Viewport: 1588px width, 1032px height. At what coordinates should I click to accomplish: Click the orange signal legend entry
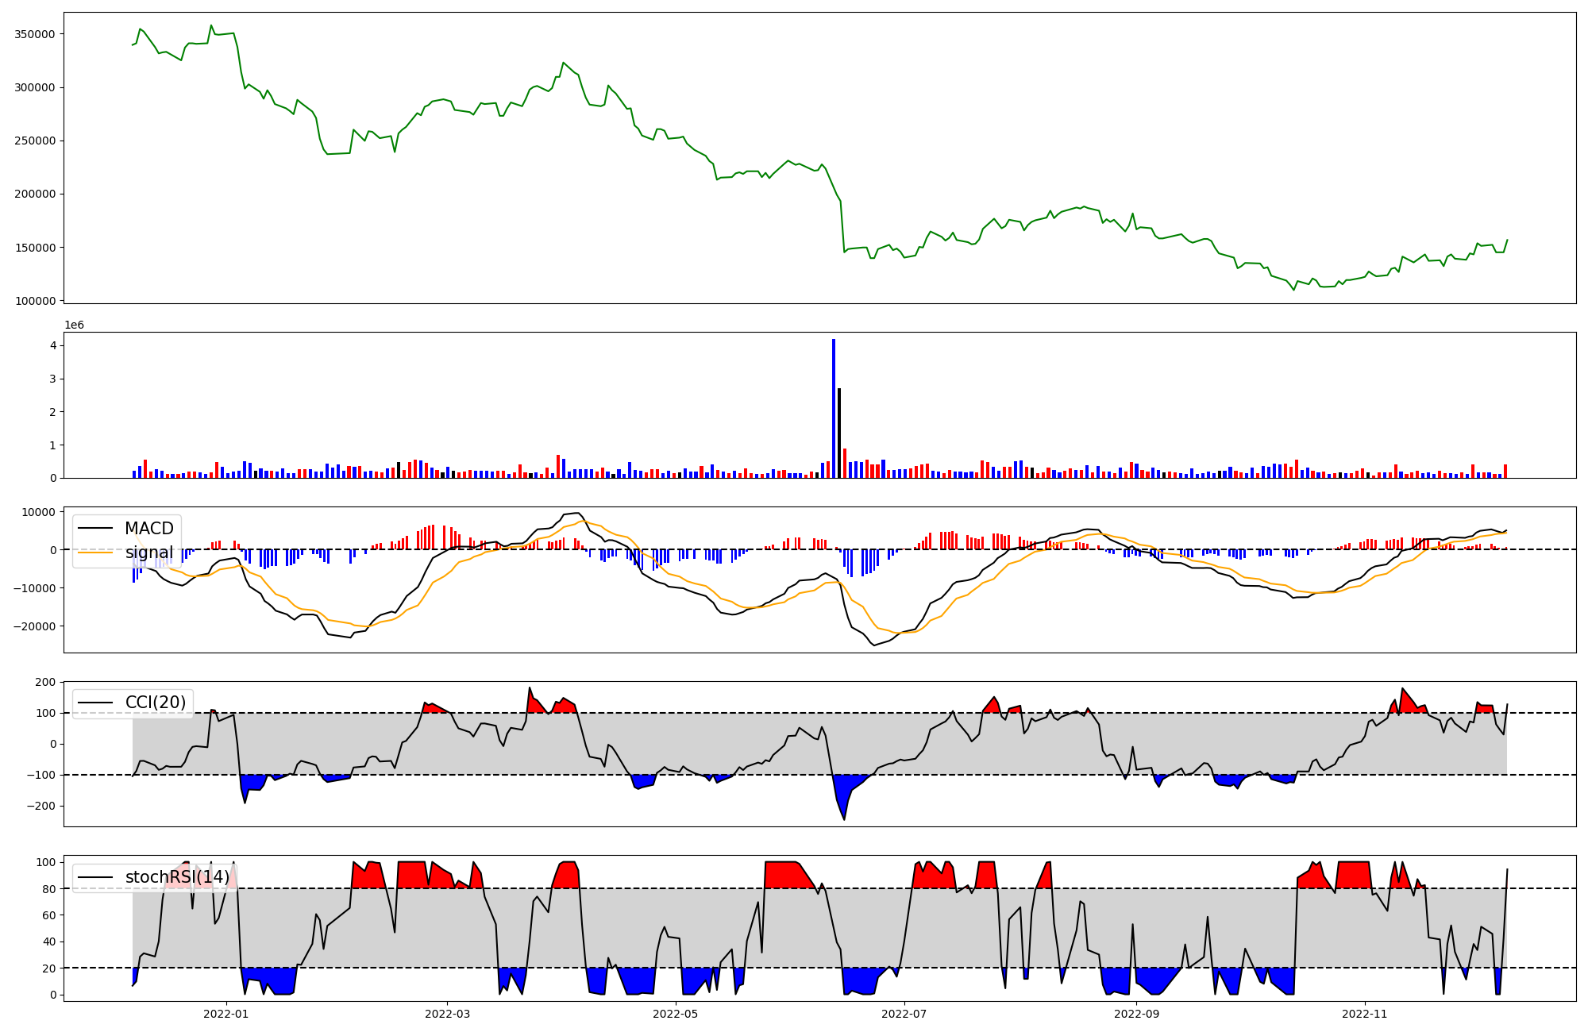pos(148,553)
